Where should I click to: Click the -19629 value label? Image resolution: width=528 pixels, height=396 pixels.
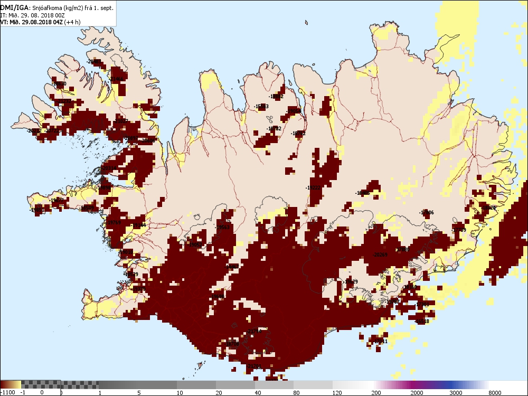[351, 281]
